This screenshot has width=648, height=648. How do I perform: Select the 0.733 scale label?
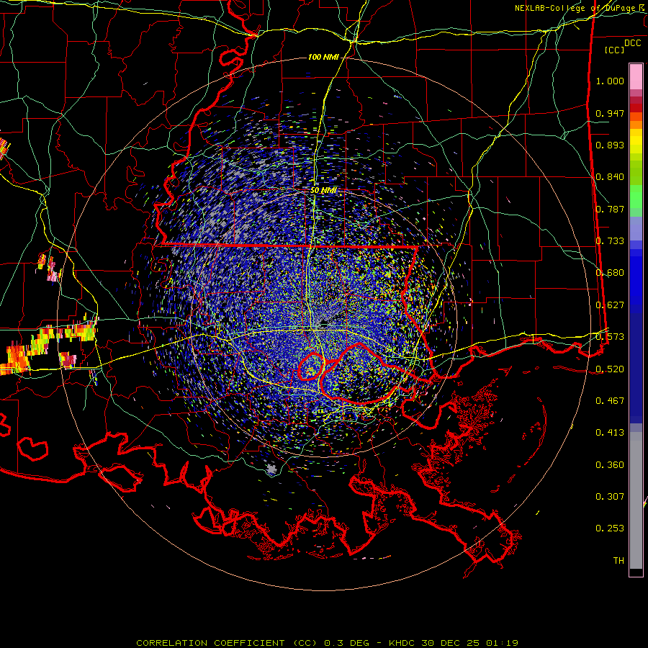pos(610,241)
